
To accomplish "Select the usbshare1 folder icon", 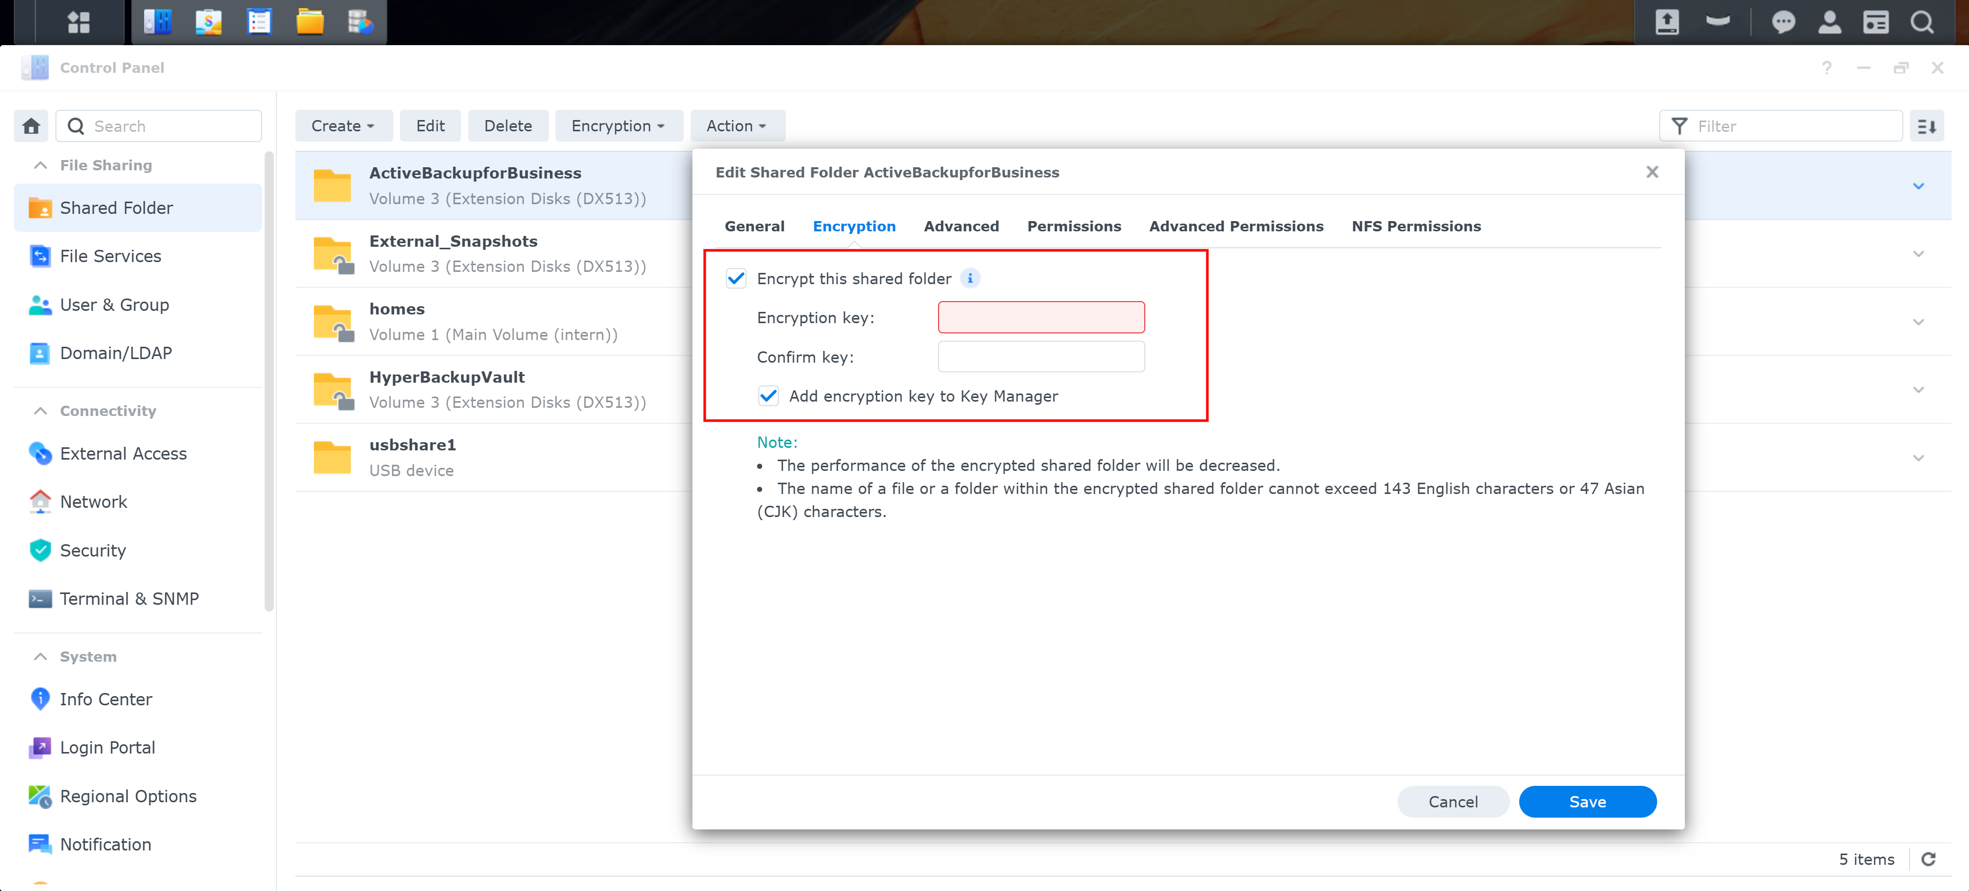I will 332,458.
